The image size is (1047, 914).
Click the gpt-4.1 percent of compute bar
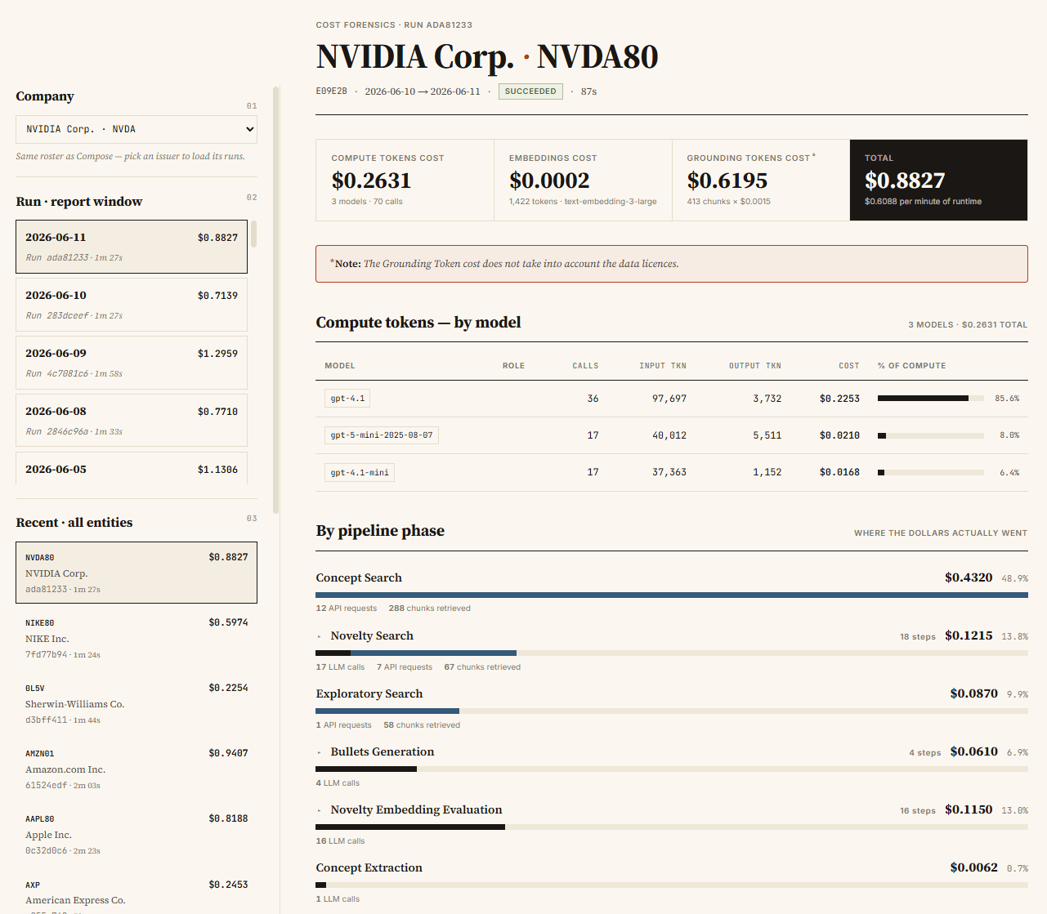(x=930, y=399)
